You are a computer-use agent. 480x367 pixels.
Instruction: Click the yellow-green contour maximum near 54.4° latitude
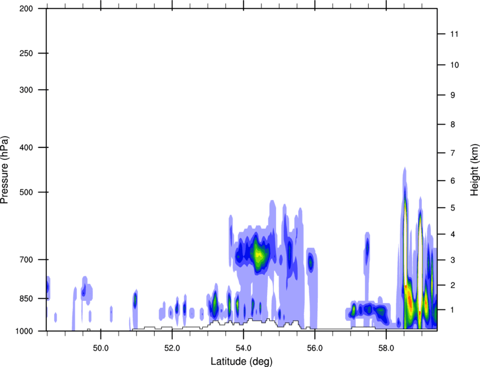pyautogui.click(x=259, y=254)
